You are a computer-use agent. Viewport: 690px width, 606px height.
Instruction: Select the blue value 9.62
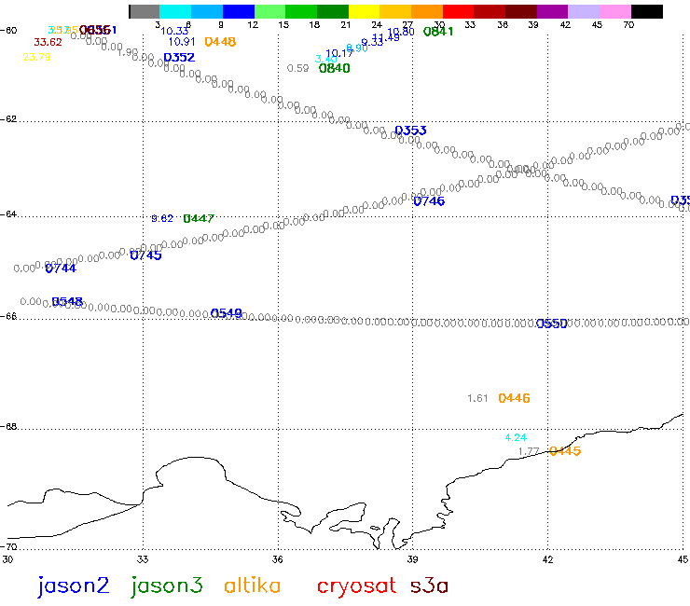pyautogui.click(x=162, y=218)
